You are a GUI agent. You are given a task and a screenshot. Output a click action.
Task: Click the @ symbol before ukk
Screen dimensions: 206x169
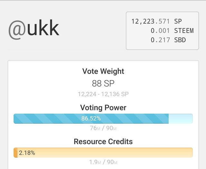point(17,30)
